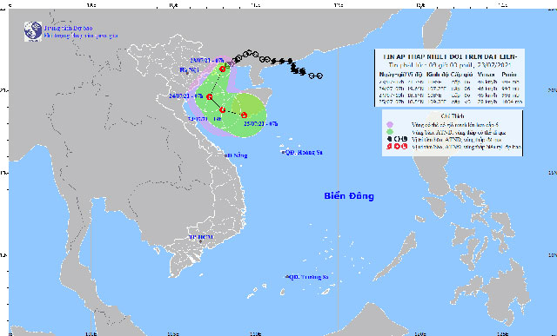This screenshot has width=557, height=336.
Task: Click the red forecast marker labeled 24/07/21 - 19h
Action: tap(223, 110)
